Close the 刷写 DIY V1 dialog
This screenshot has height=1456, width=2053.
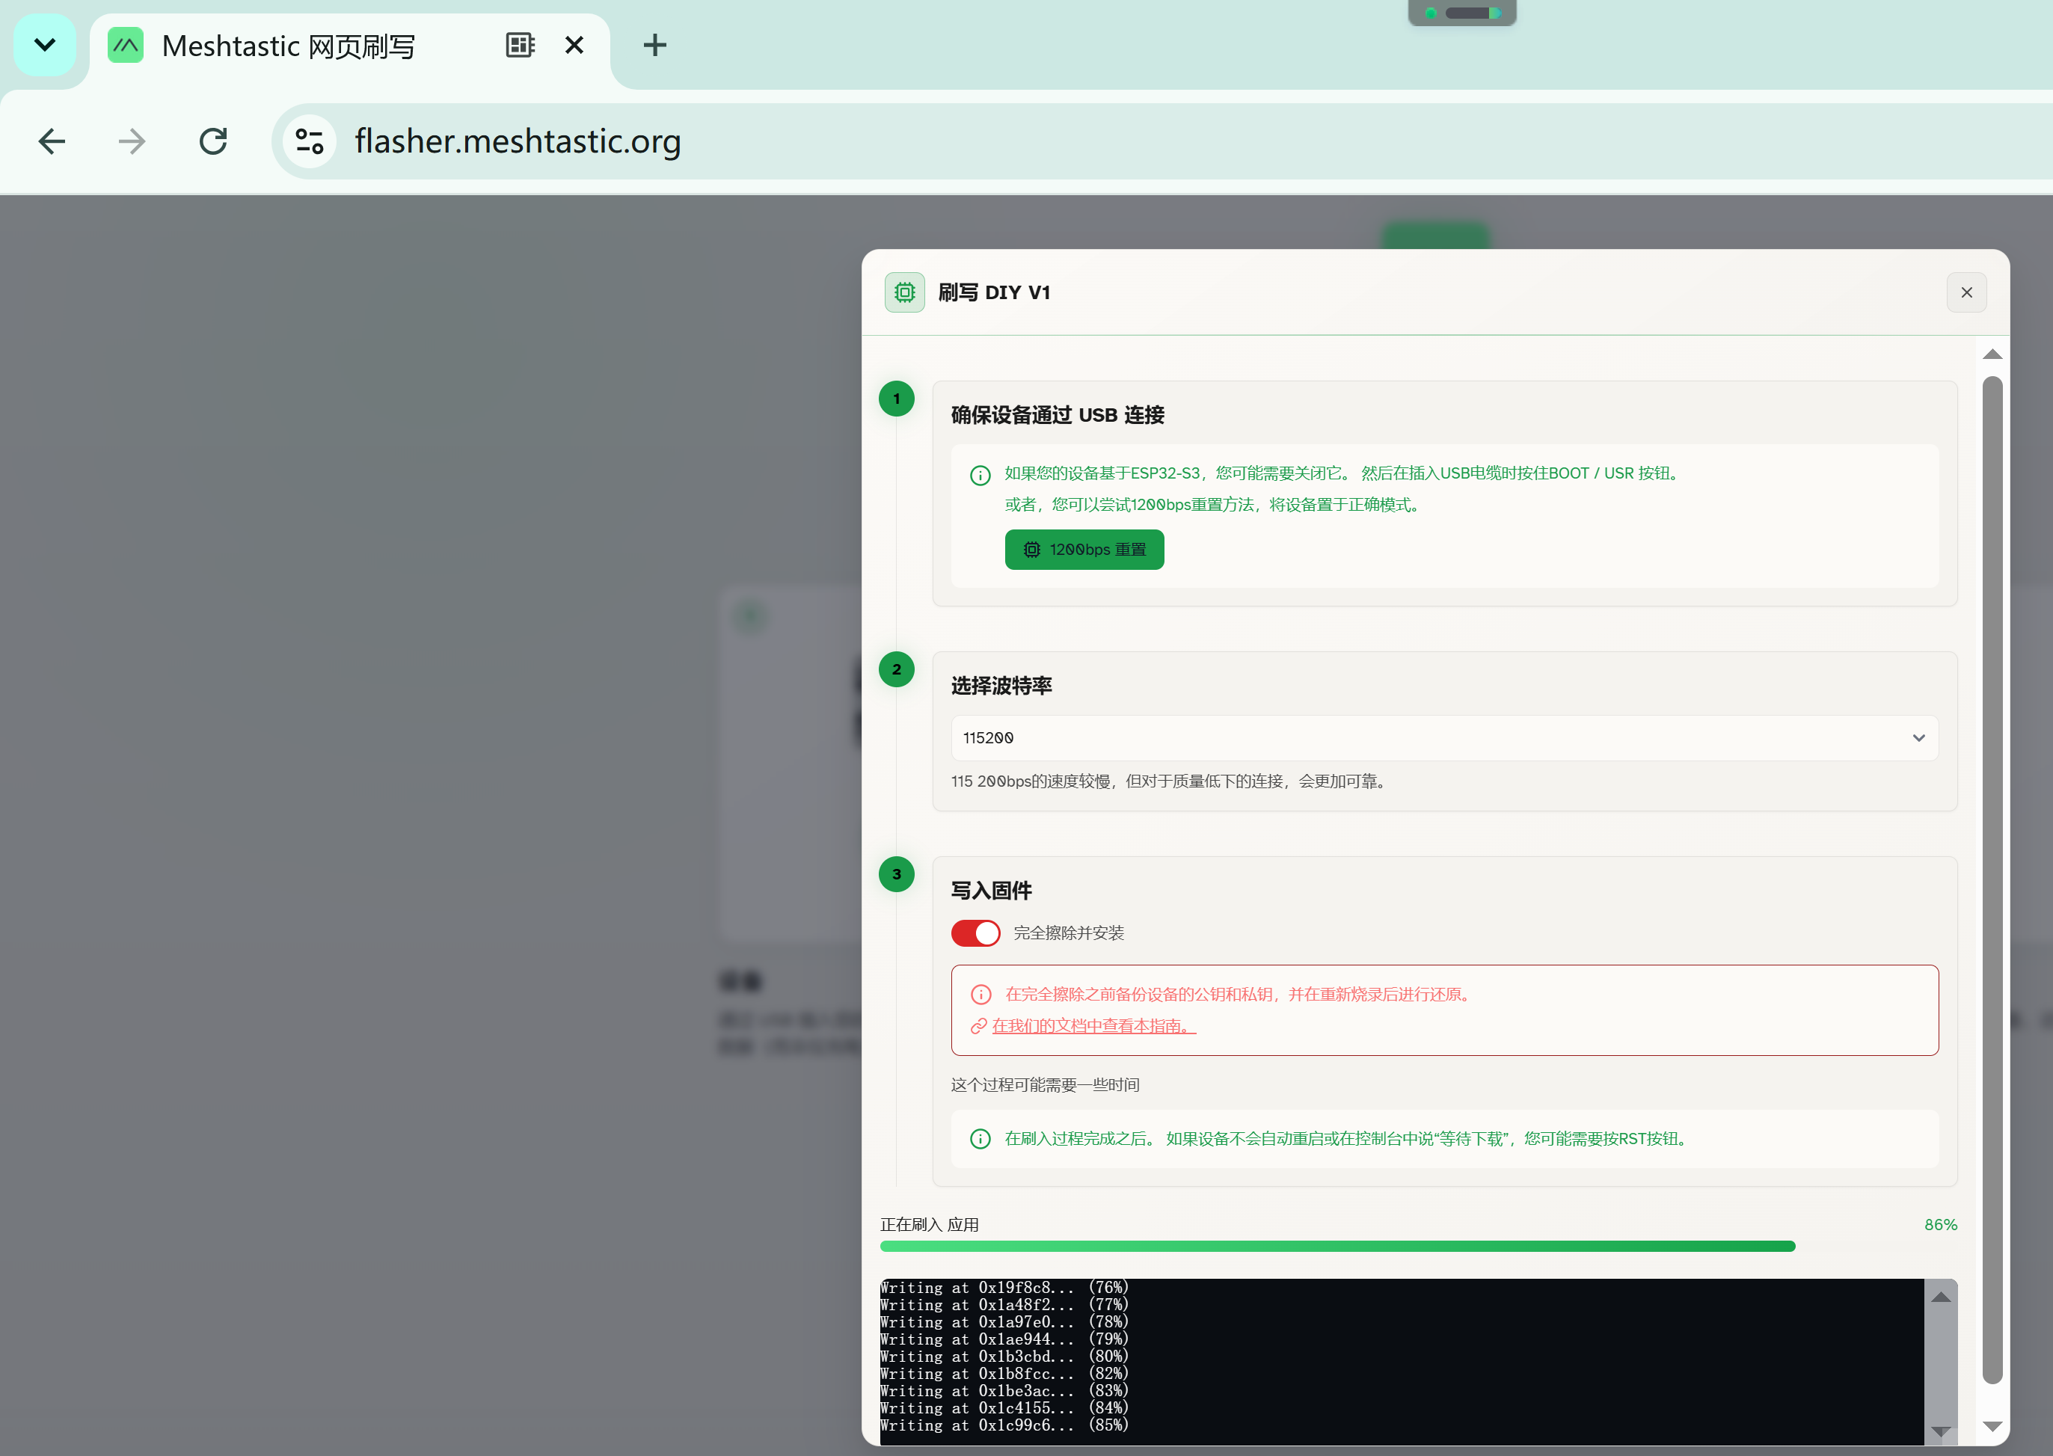[x=1966, y=292]
